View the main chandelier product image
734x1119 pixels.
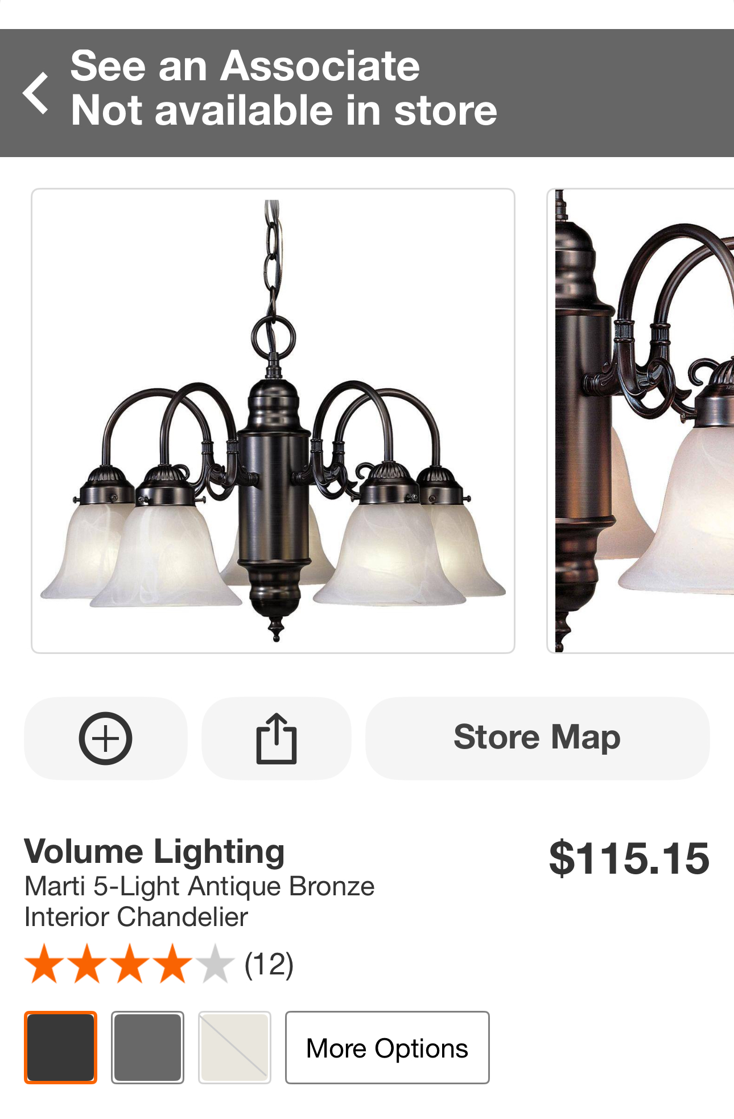coord(273,421)
